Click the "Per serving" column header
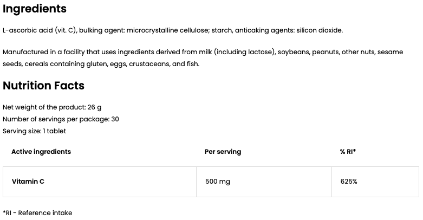The height and width of the screenshot is (220, 423). point(223,152)
